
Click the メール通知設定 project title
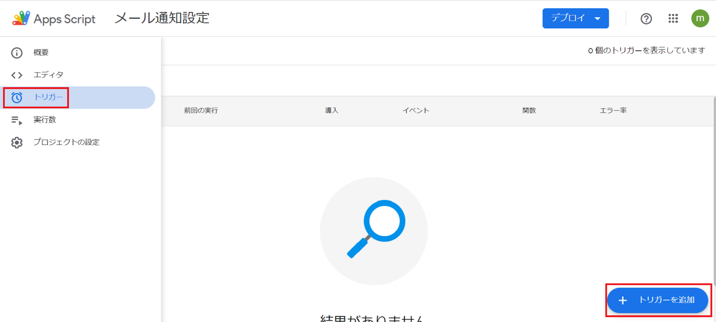pyautogui.click(x=162, y=18)
